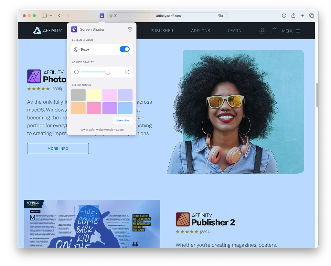Show the Safari sidebar

[x=44, y=15]
